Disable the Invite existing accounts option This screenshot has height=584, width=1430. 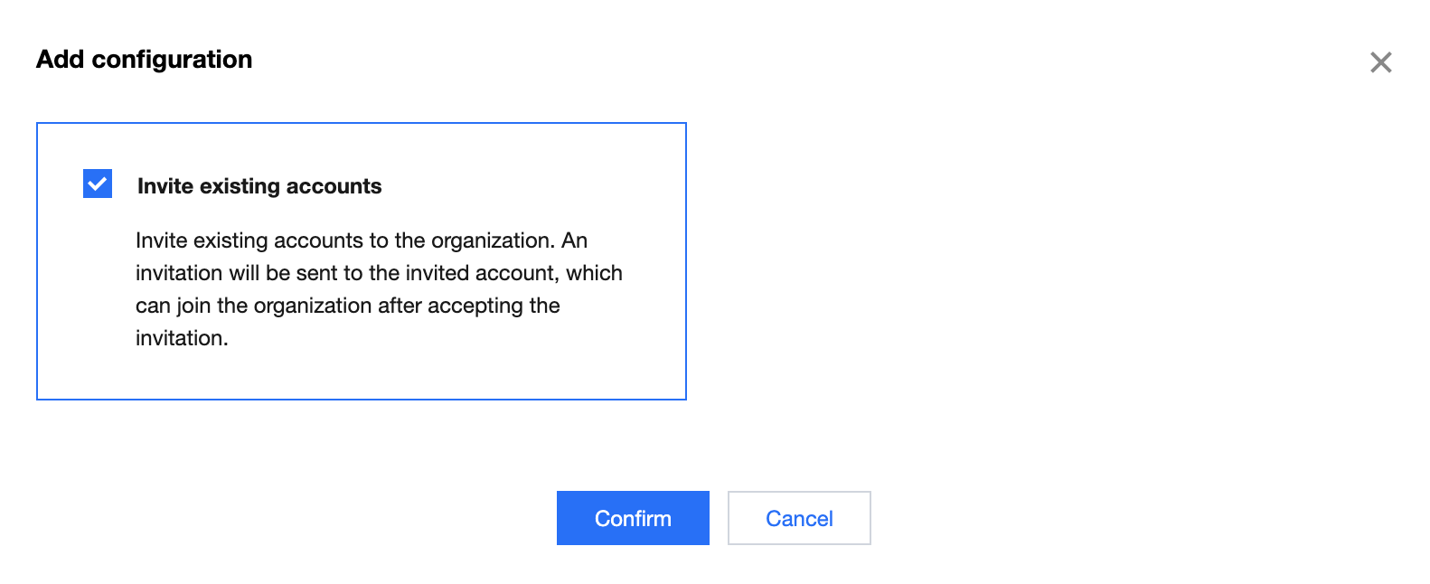click(98, 184)
